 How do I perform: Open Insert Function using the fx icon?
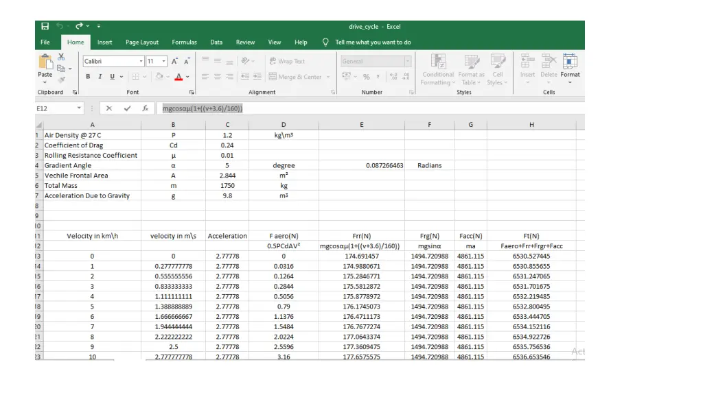click(x=146, y=108)
